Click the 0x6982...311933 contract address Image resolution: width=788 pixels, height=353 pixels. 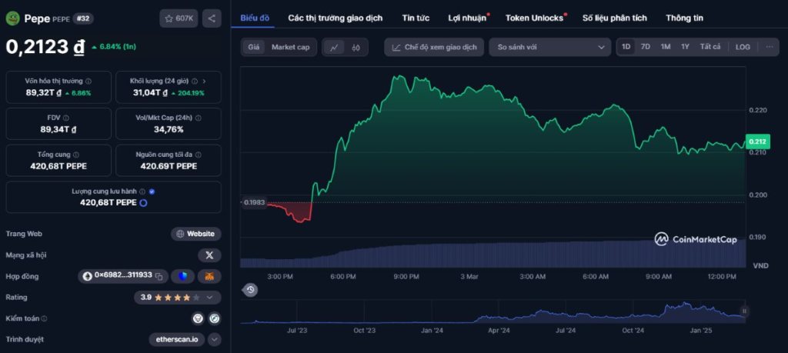124,276
